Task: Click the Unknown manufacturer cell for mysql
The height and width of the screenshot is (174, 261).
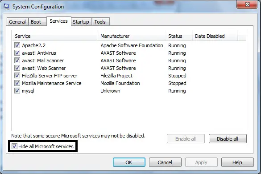Action: pos(110,91)
